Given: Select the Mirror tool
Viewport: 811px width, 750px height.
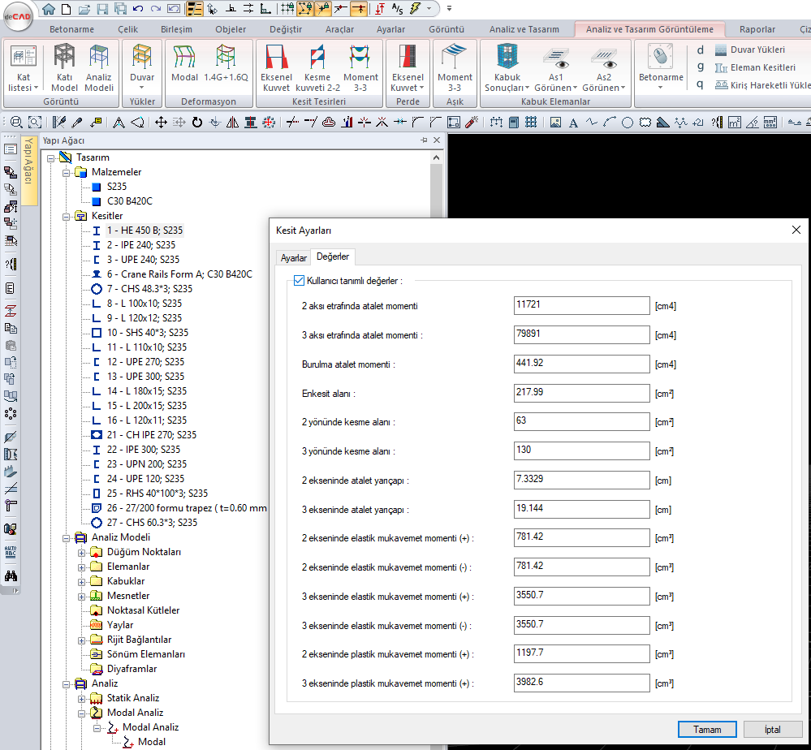Looking at the screenshot, I should point(233,122).
